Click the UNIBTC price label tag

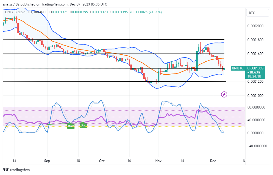(238, 68)
